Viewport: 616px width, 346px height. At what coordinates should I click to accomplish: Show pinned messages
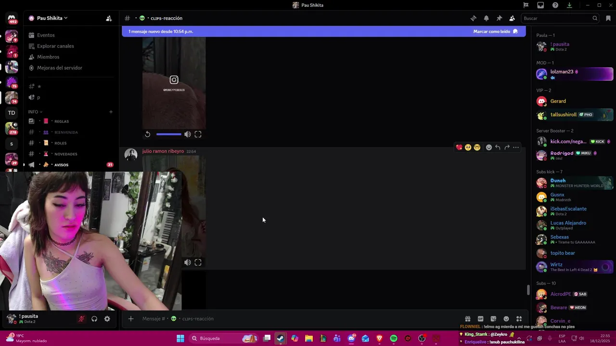pos(499,18)
